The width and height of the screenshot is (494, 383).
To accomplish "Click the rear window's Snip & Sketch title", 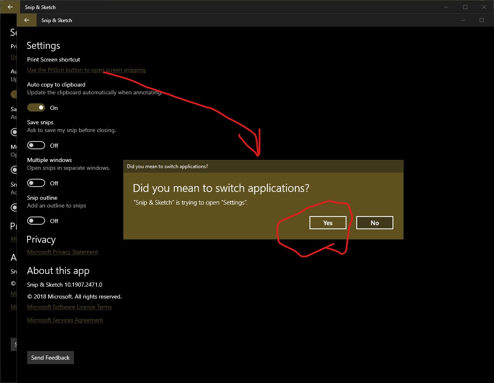I will (40, 7).
